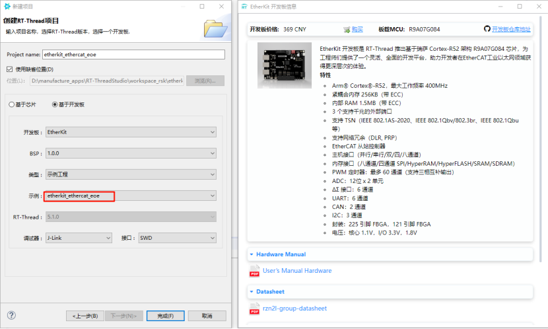548x329 pixels.
Task: Open User's Manual Hardware link
Action: tap(297, 271)
